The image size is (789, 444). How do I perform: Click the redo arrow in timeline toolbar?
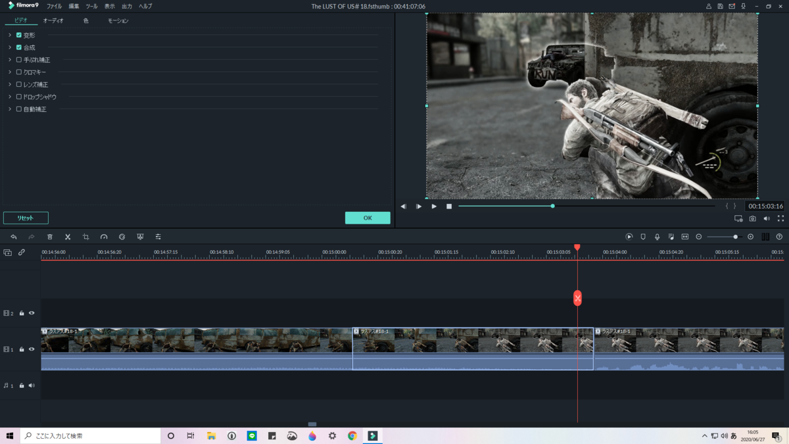click(x=31, y=237)
